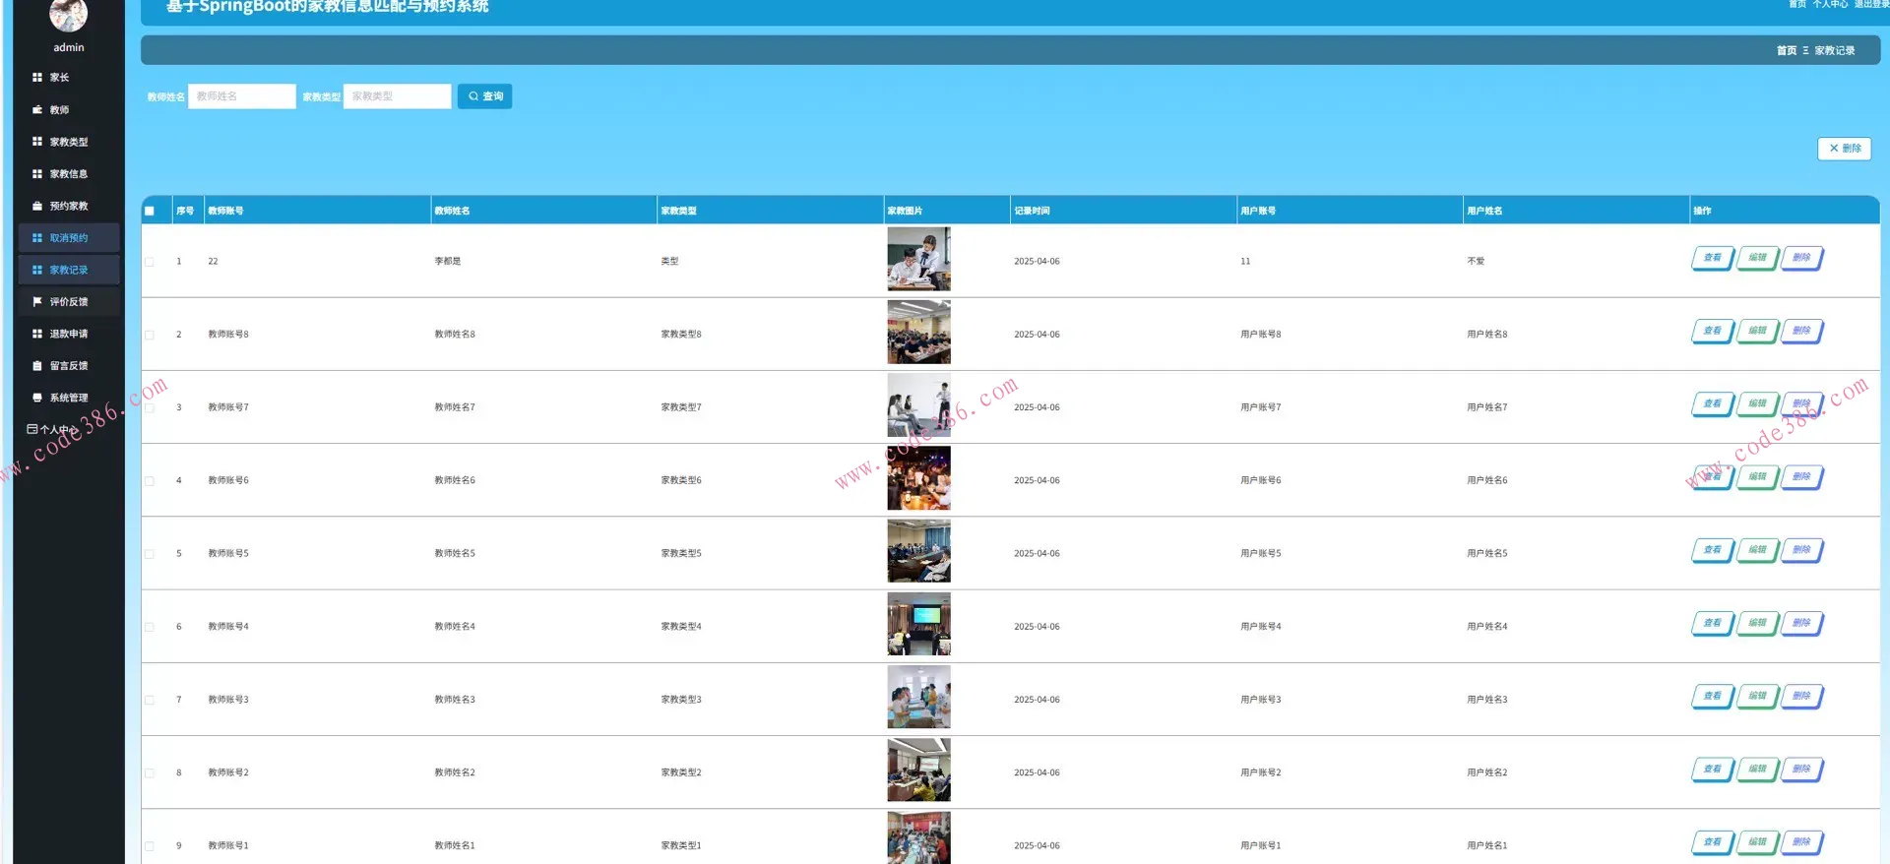Click the admin avatar image
The image size is (1890, 864).
(69, 15)
